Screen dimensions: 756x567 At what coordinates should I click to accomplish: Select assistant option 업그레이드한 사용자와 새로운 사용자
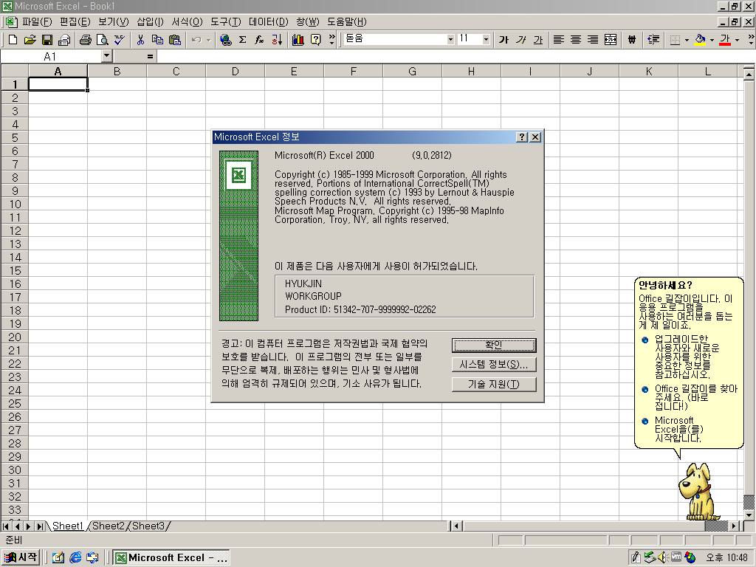[x=687, y=357]
